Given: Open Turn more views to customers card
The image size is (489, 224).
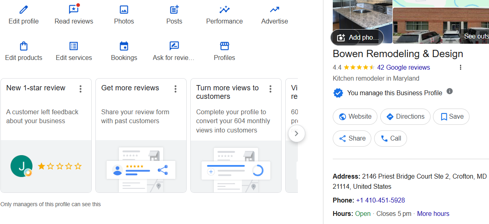Looking at the screenshot, I should point(236,135).
